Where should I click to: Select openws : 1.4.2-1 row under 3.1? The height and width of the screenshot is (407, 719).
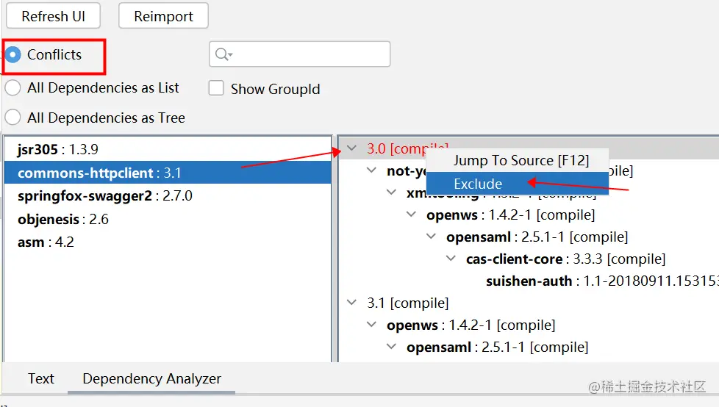[471, 325]
